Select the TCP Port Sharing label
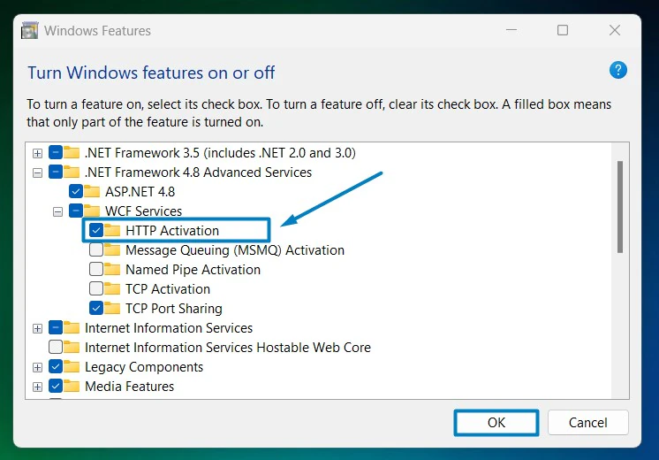This screenshot has height=460, width=659. point(173,309)
